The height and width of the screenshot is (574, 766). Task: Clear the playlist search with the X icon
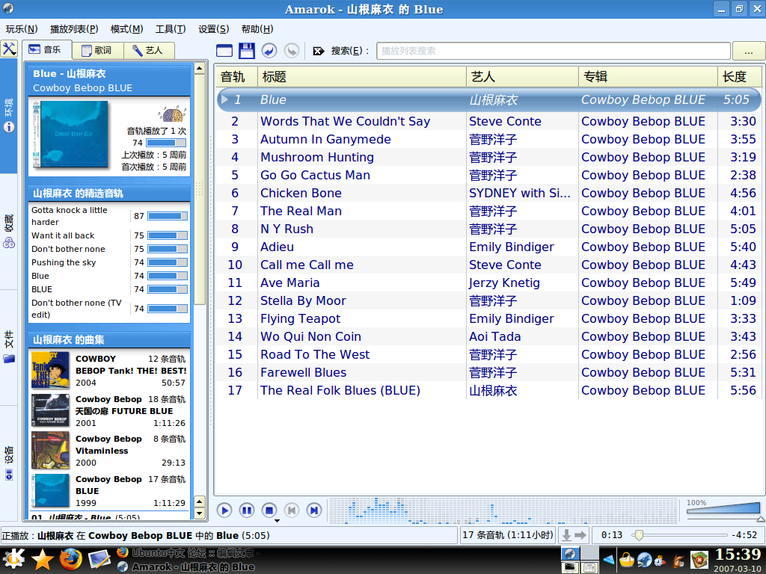coord(319,51)
